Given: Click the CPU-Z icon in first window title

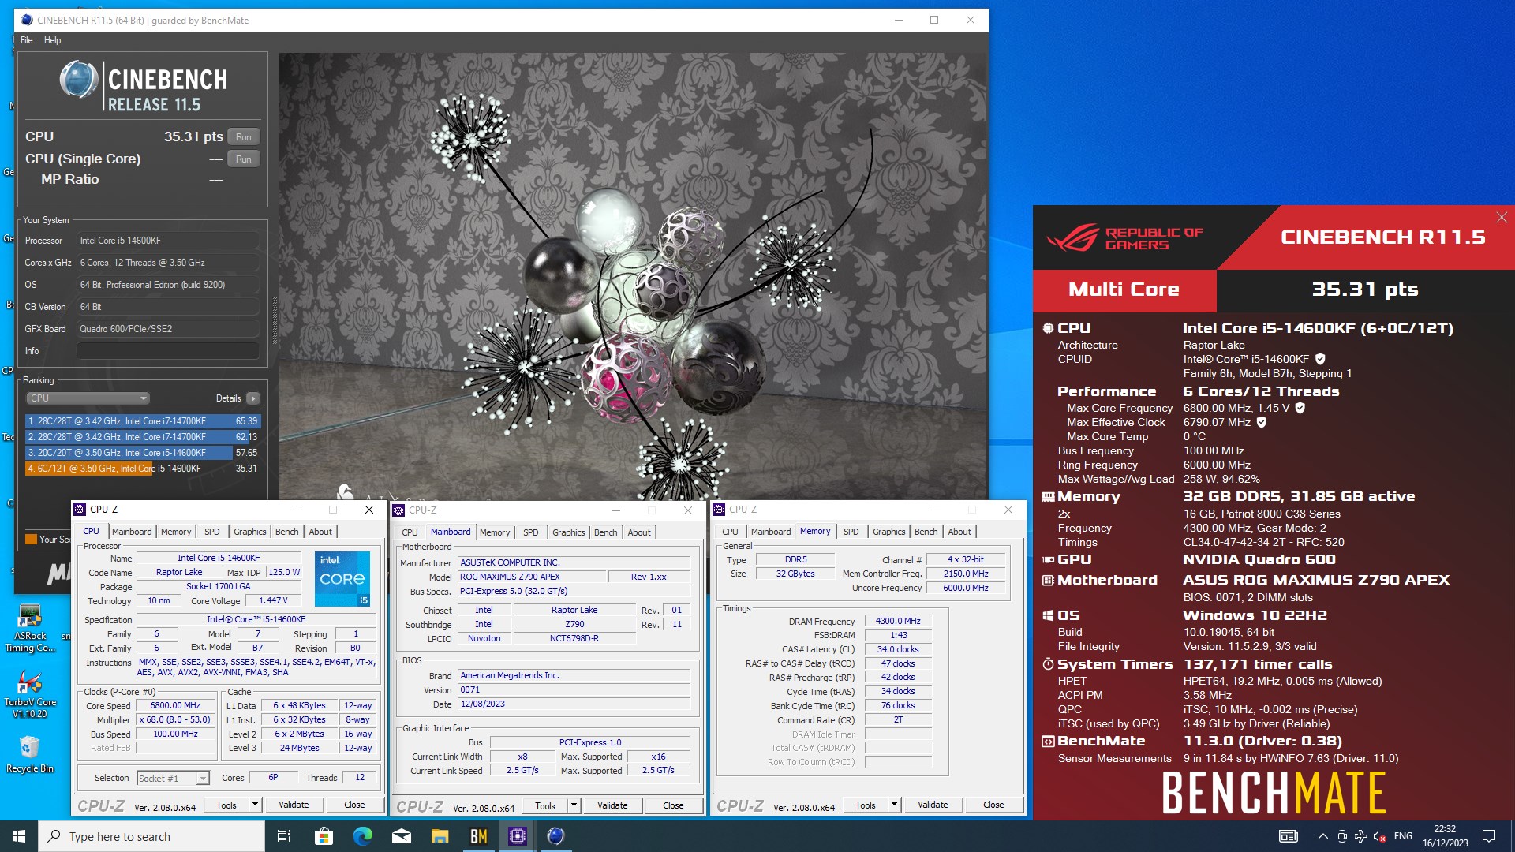Looking at the screenshot, I should tap(80, 510).
